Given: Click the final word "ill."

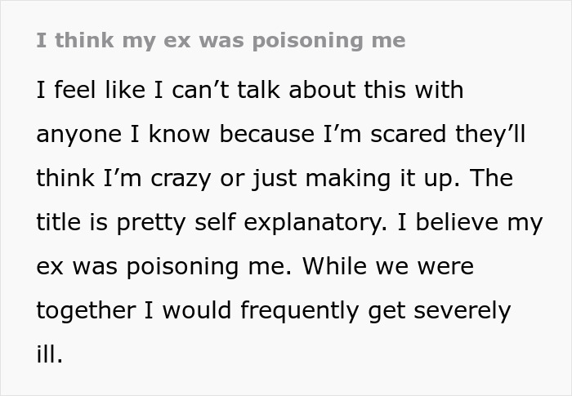Looking at the screenshot, I should [x=49, y=355].
